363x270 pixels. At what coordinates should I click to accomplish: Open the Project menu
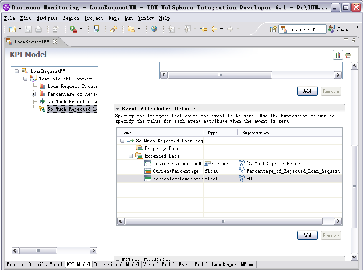point(94,18)
